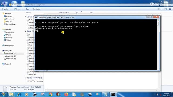This screenshot has height=97, width=173.
Task: Click the cmd window scroll-up arrow
Action: tap(158, 20)
